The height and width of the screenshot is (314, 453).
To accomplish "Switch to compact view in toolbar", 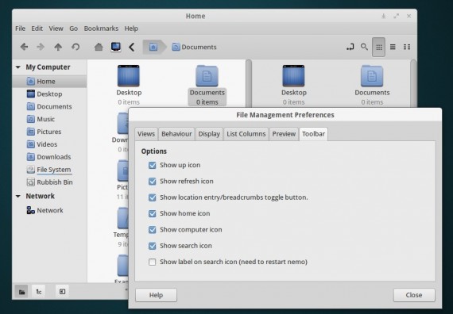I will coord(407,47).
